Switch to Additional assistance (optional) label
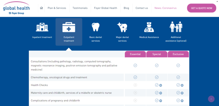 pos(176,39)
